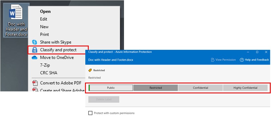Select New in the context menu
This screenshot has width=271, height=119.
point(44,27)
